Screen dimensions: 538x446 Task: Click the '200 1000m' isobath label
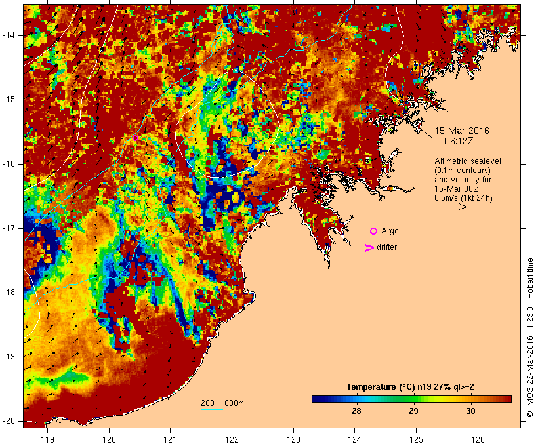(x=222, y=403)
